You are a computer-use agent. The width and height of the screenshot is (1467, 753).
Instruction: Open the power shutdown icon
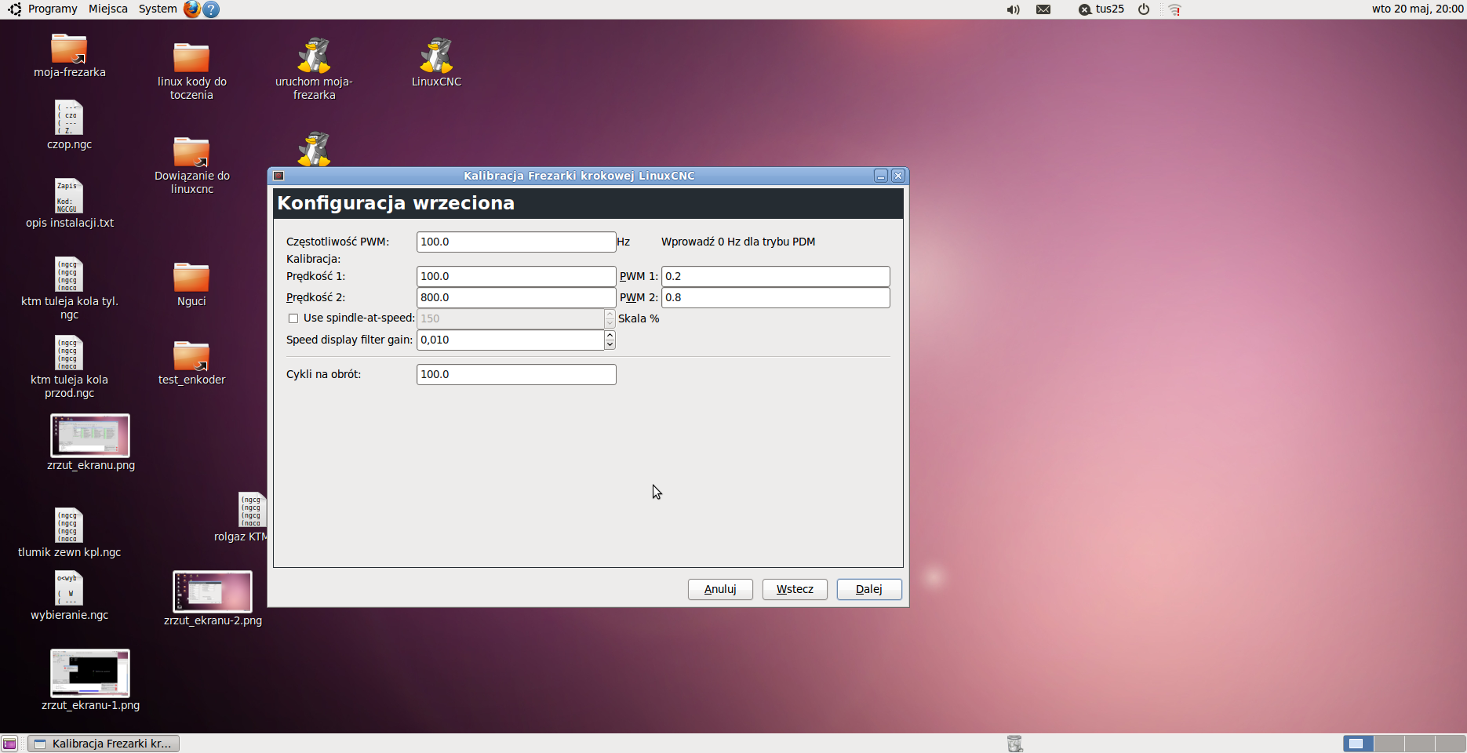click(1144, 9)
